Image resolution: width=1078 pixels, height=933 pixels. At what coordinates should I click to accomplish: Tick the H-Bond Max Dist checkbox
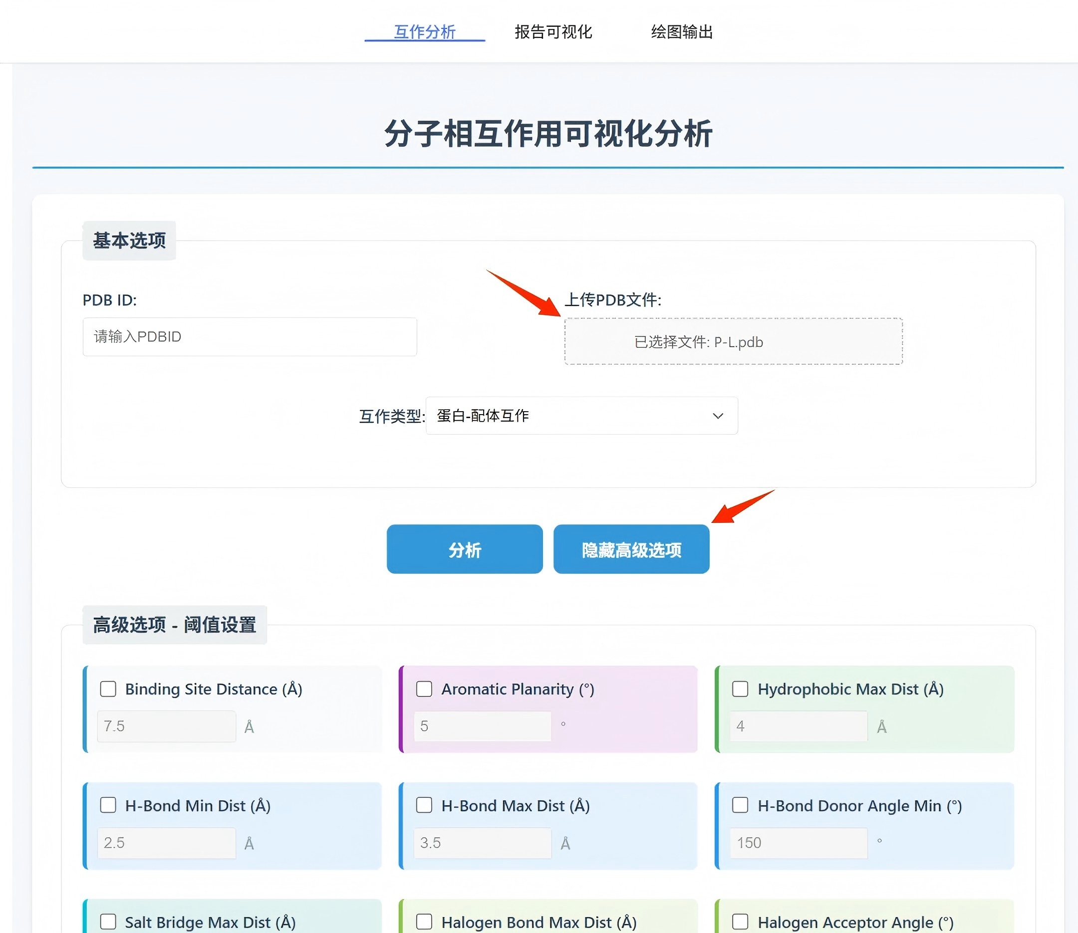point(424,805)
